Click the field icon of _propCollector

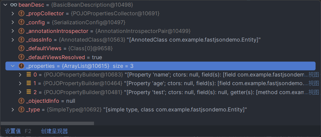(x=21, y=14)
